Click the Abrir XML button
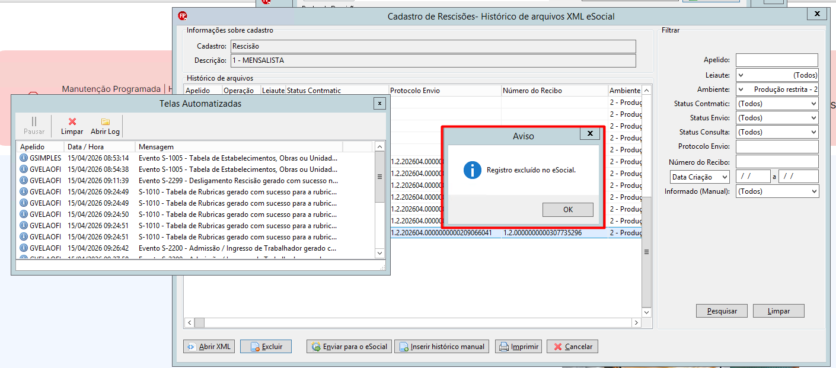The image size is (836, 368). pos(209,347)
